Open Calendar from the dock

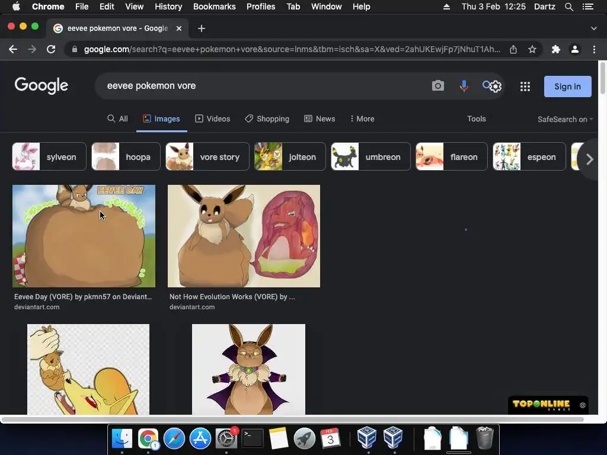click(330, 438)
